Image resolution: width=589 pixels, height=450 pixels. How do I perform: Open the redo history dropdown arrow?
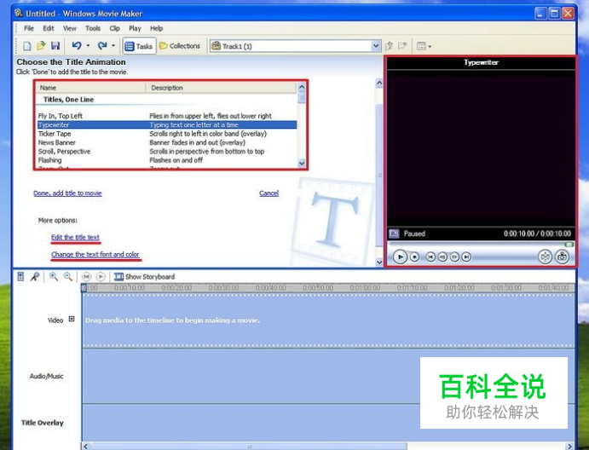pyautogui.click(x=113, y=46)
